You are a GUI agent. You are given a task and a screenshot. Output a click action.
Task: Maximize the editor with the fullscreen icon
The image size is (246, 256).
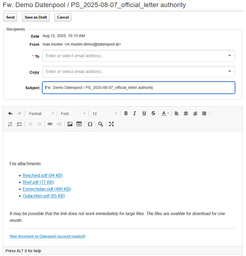click(x=111, y=124)
